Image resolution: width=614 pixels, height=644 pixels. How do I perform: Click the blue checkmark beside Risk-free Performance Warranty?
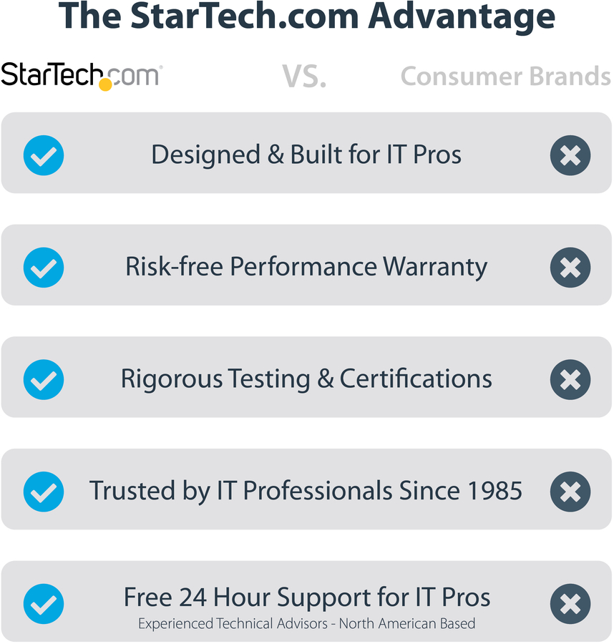tap(44, 268)
